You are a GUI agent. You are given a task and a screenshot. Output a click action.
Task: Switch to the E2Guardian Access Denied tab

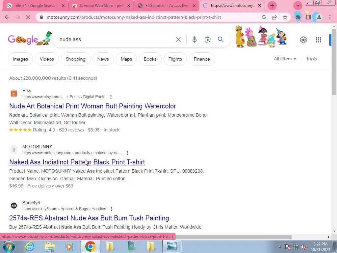167,6
